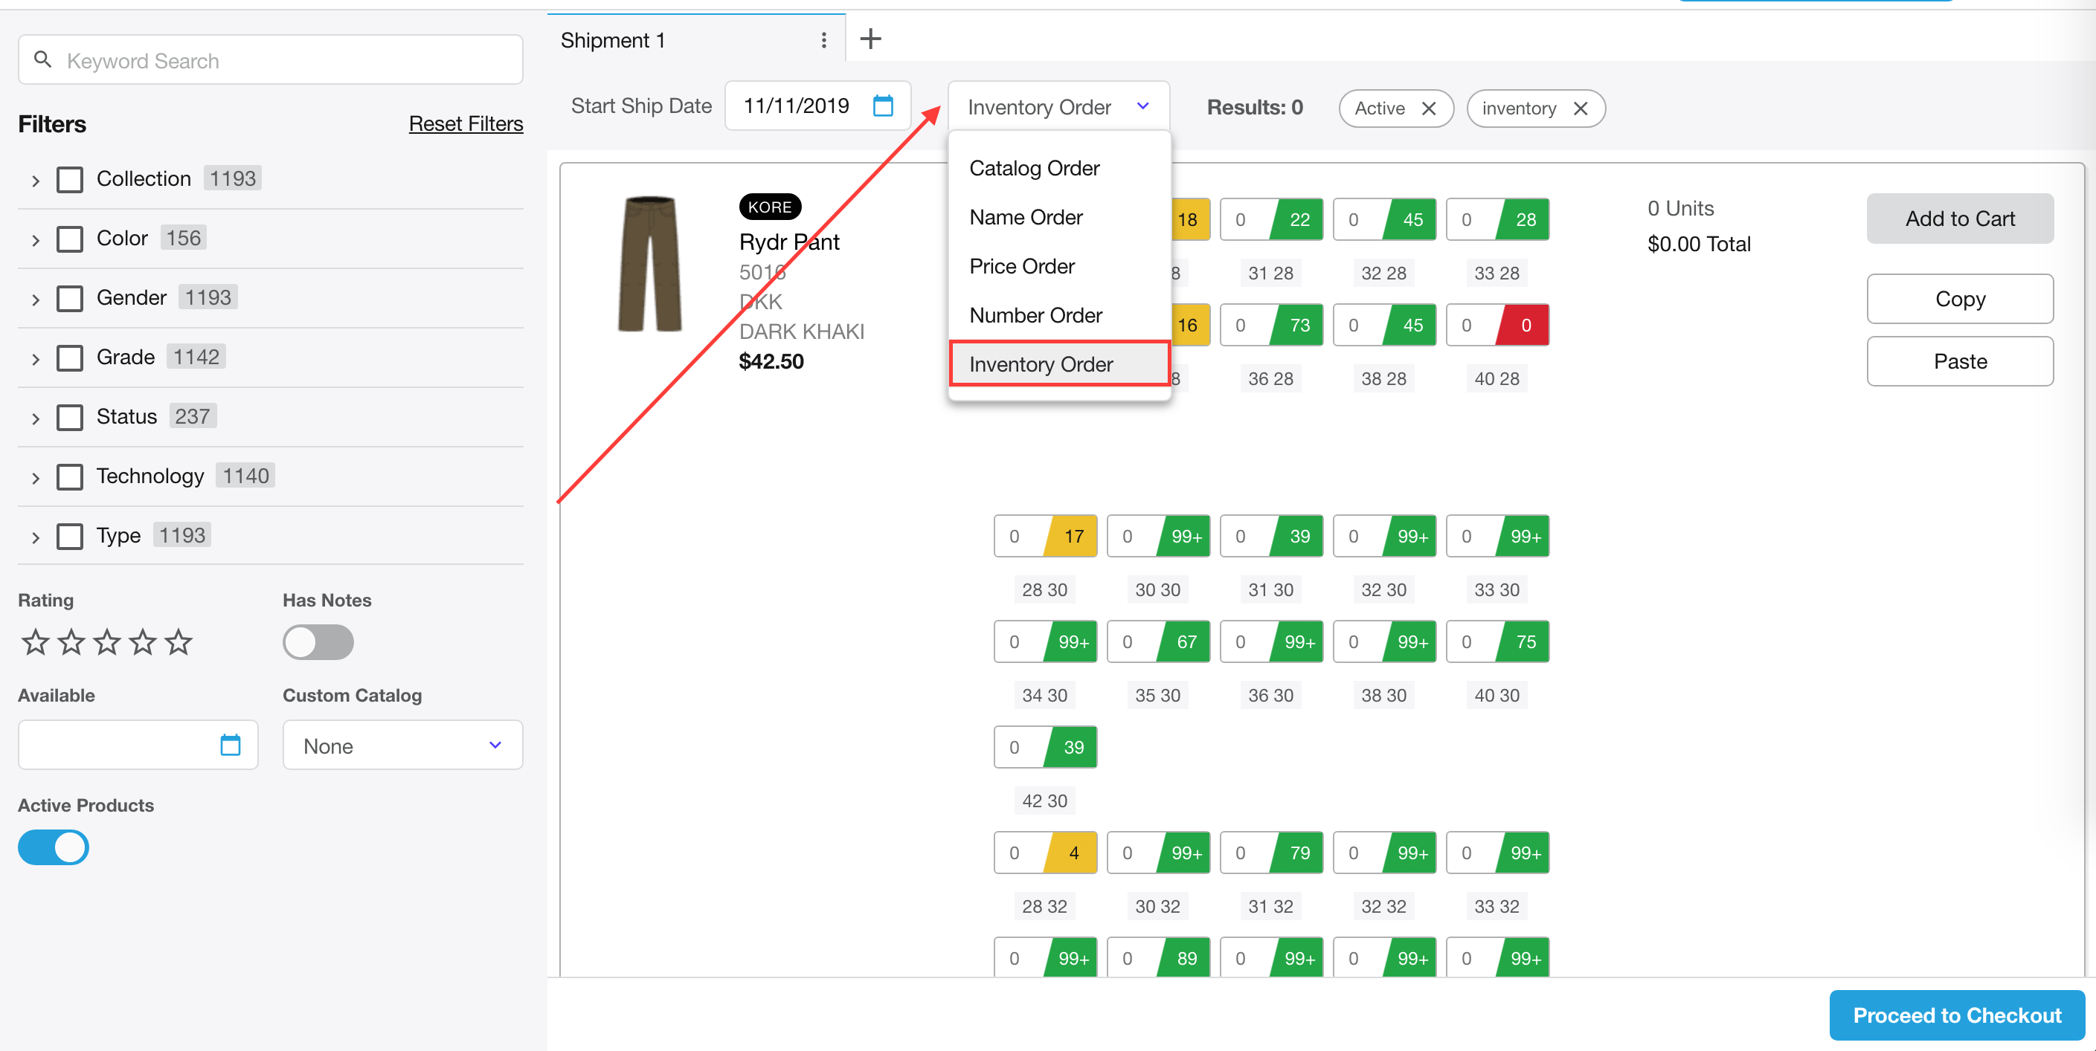Choose Price Order from the sort menu

1021,266
